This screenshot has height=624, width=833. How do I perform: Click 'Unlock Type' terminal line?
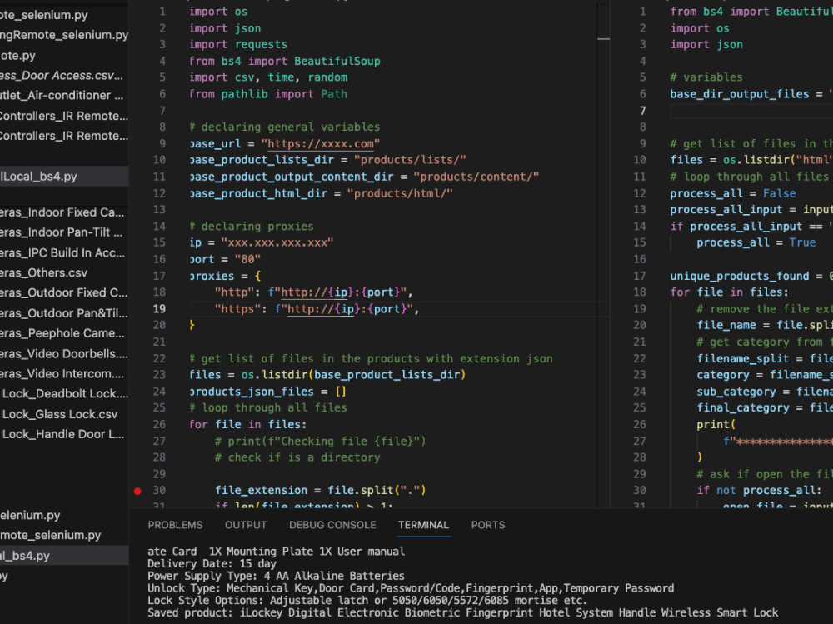(411, 588)
